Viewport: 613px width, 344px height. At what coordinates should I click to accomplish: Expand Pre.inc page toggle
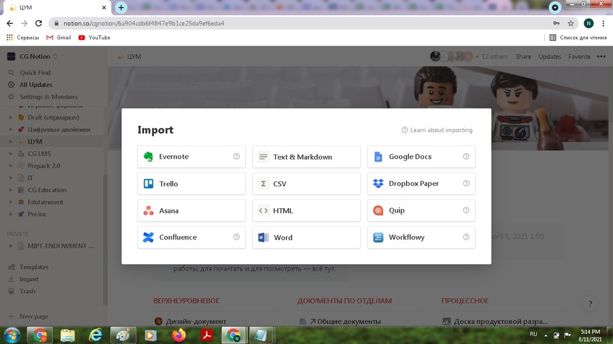pyautogui.click(x=11, y=214)
